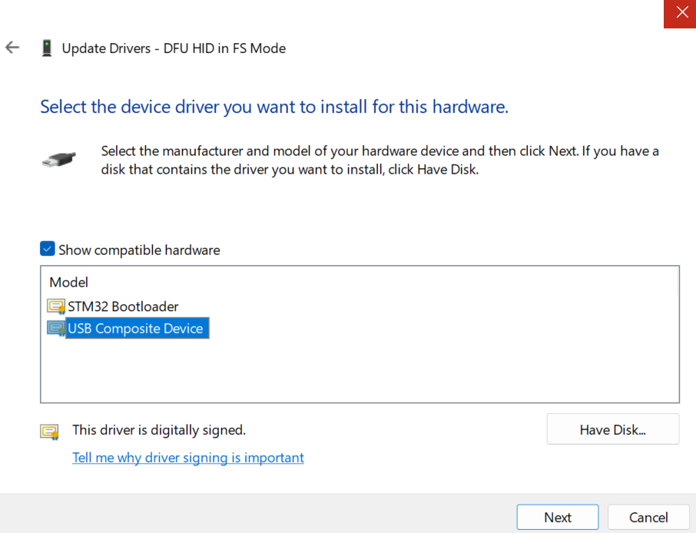Click the 'This driver is digitally signed' text
Viewport: 696px width, 533px height.
159,430
